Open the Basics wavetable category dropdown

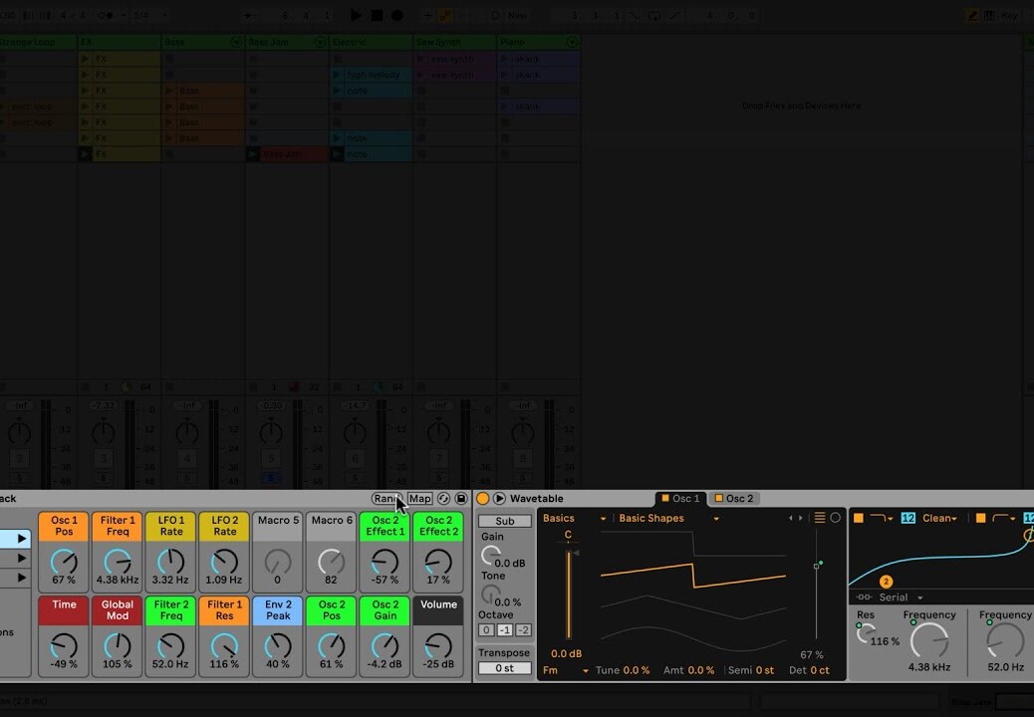pyautogui.click(x=574, y=518)
